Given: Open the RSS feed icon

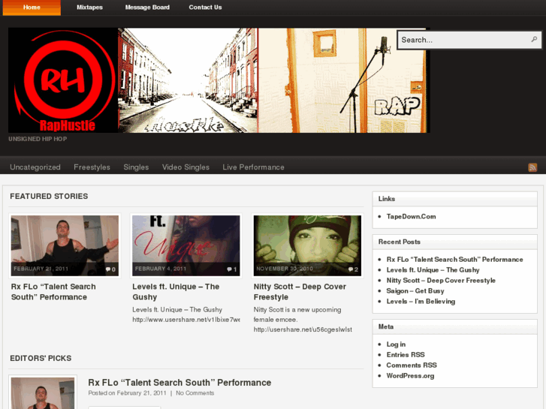Looking at the screenshot, I should click(x=532, y=167).
